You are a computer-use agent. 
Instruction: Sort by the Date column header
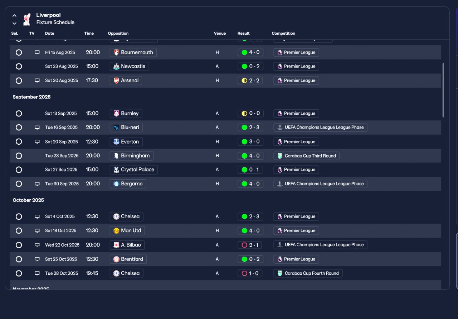pos(49,33)
